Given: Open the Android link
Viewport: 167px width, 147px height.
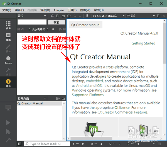Looking at the screenshot, I should [x=82, y=85].
